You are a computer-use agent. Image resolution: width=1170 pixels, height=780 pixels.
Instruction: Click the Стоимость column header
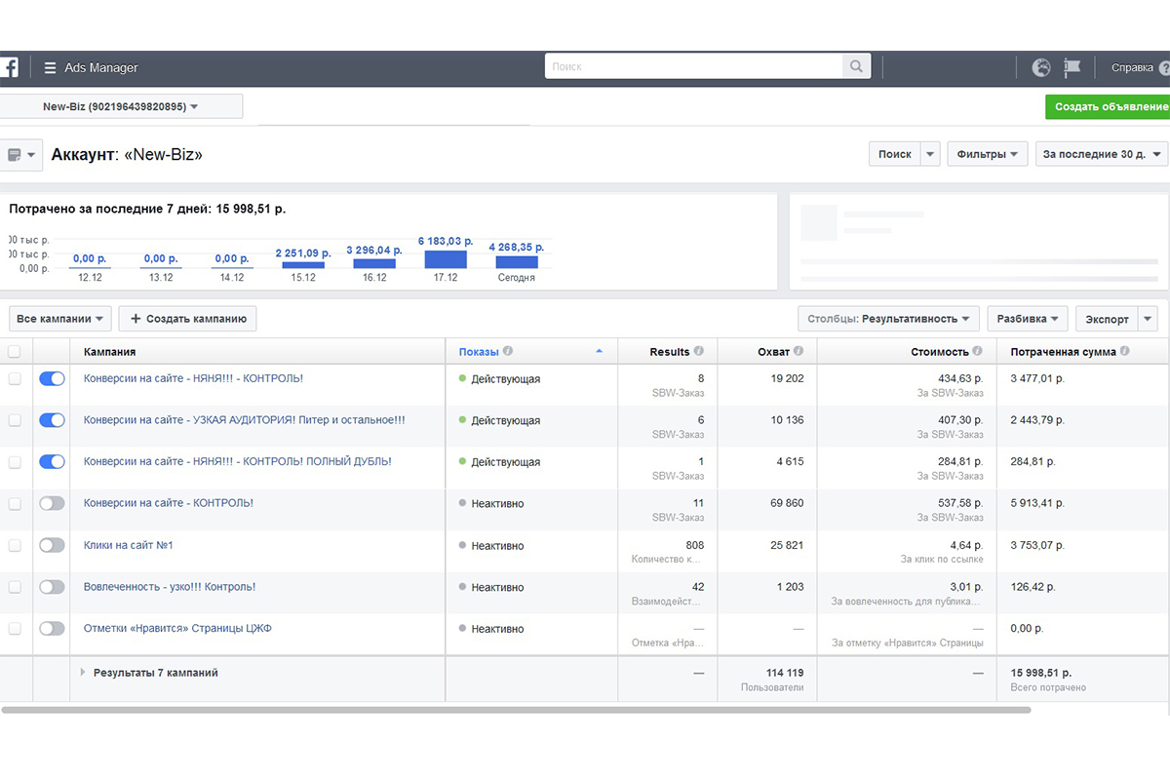907,352
